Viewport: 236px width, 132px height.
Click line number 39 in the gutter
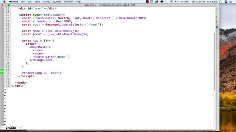click(7, 80)
